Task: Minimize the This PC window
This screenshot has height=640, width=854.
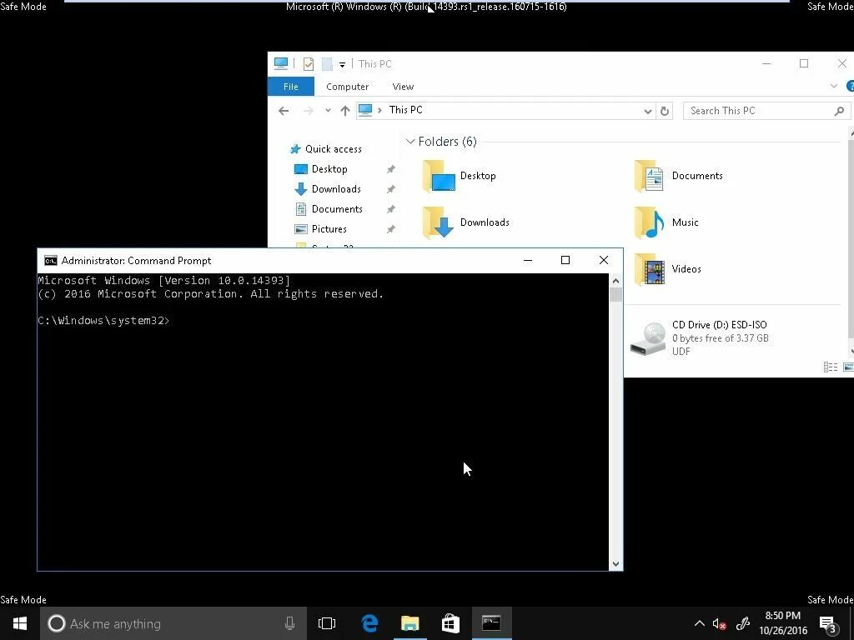Action: pos(766,63)
